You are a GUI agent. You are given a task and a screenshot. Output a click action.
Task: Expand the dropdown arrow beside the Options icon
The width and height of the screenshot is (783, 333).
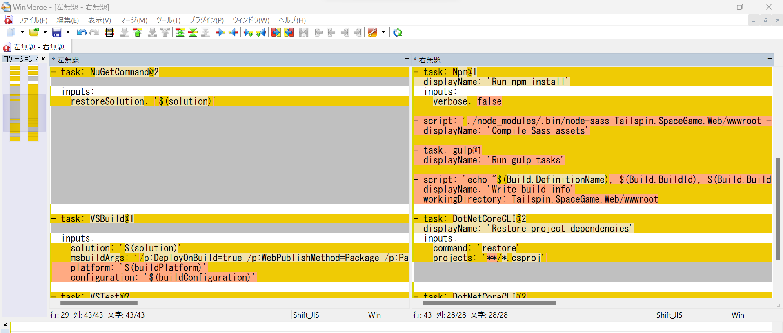point(383,32)
